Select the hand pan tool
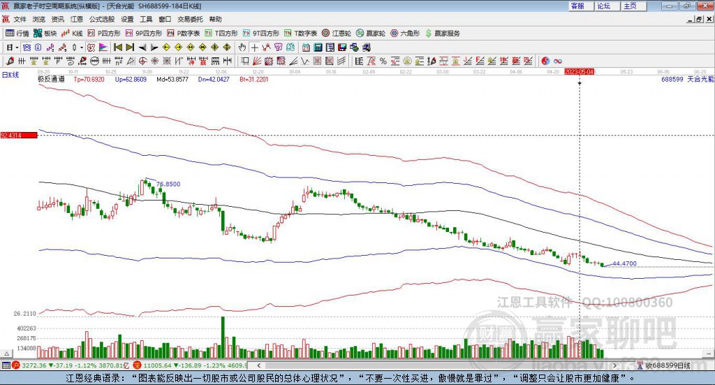715x385 pixels. pyautogui.click(x=242, y=48)
